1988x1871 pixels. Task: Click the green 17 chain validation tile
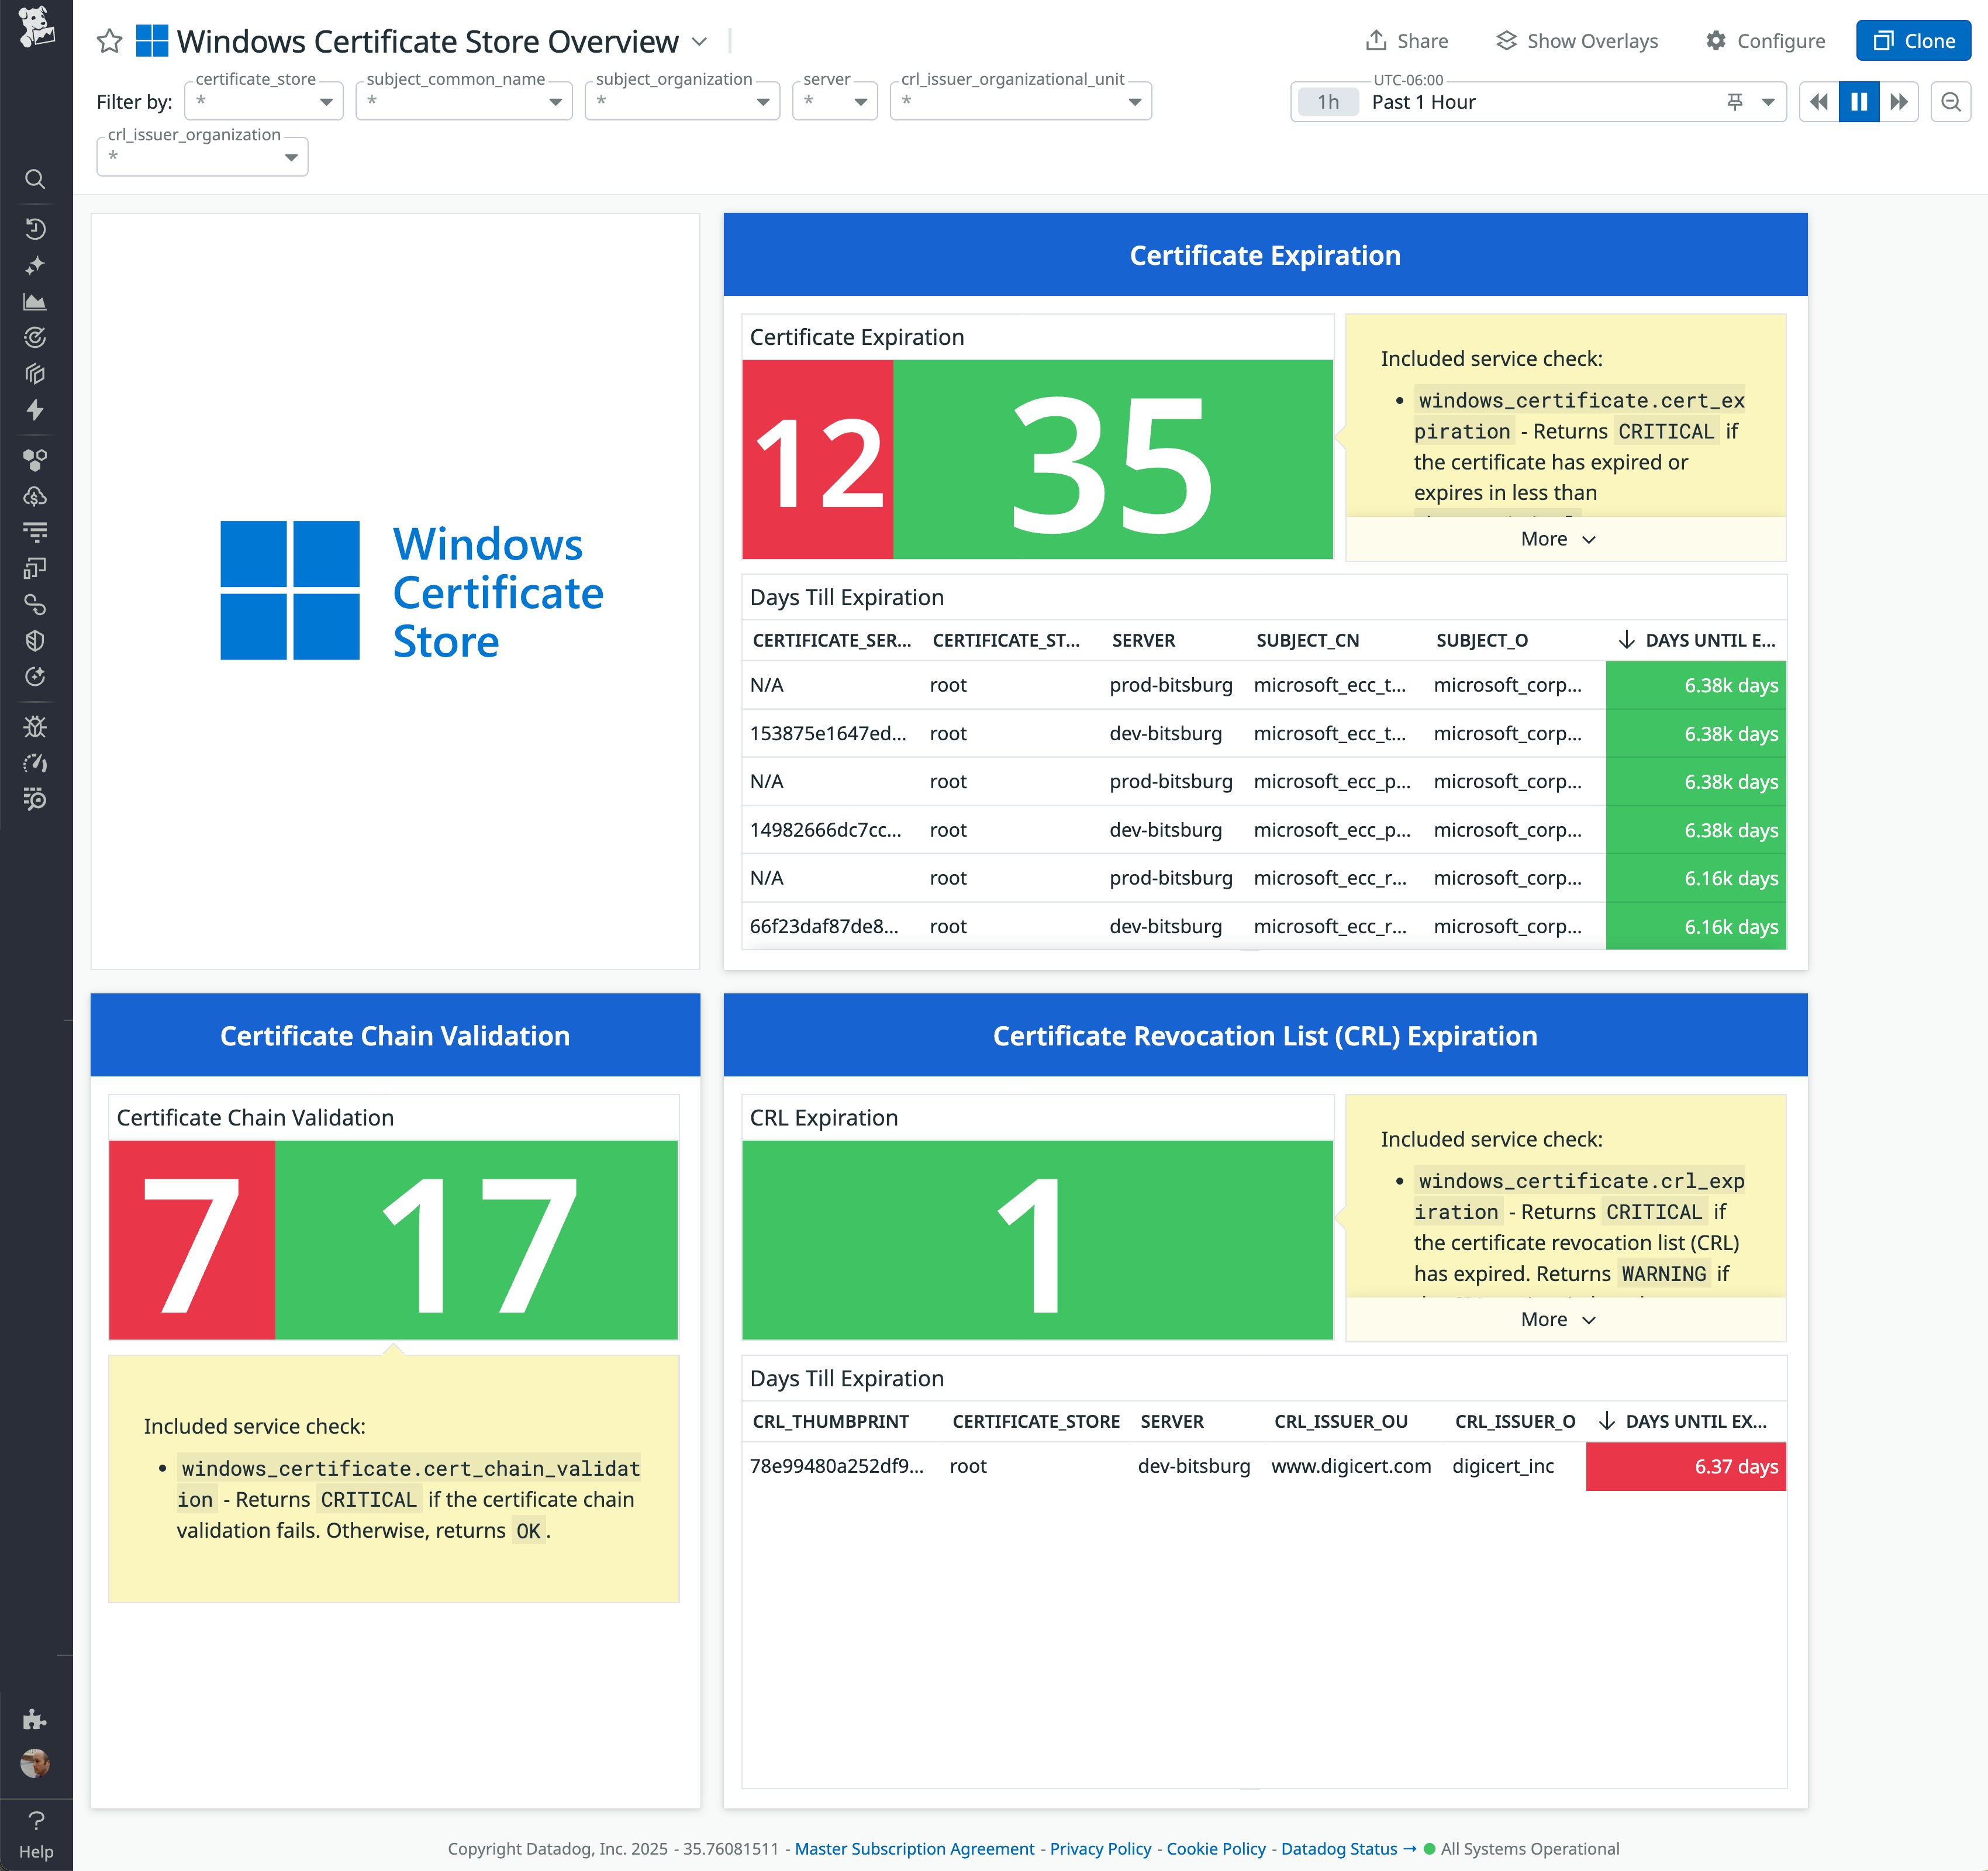tap(476, 1240)
